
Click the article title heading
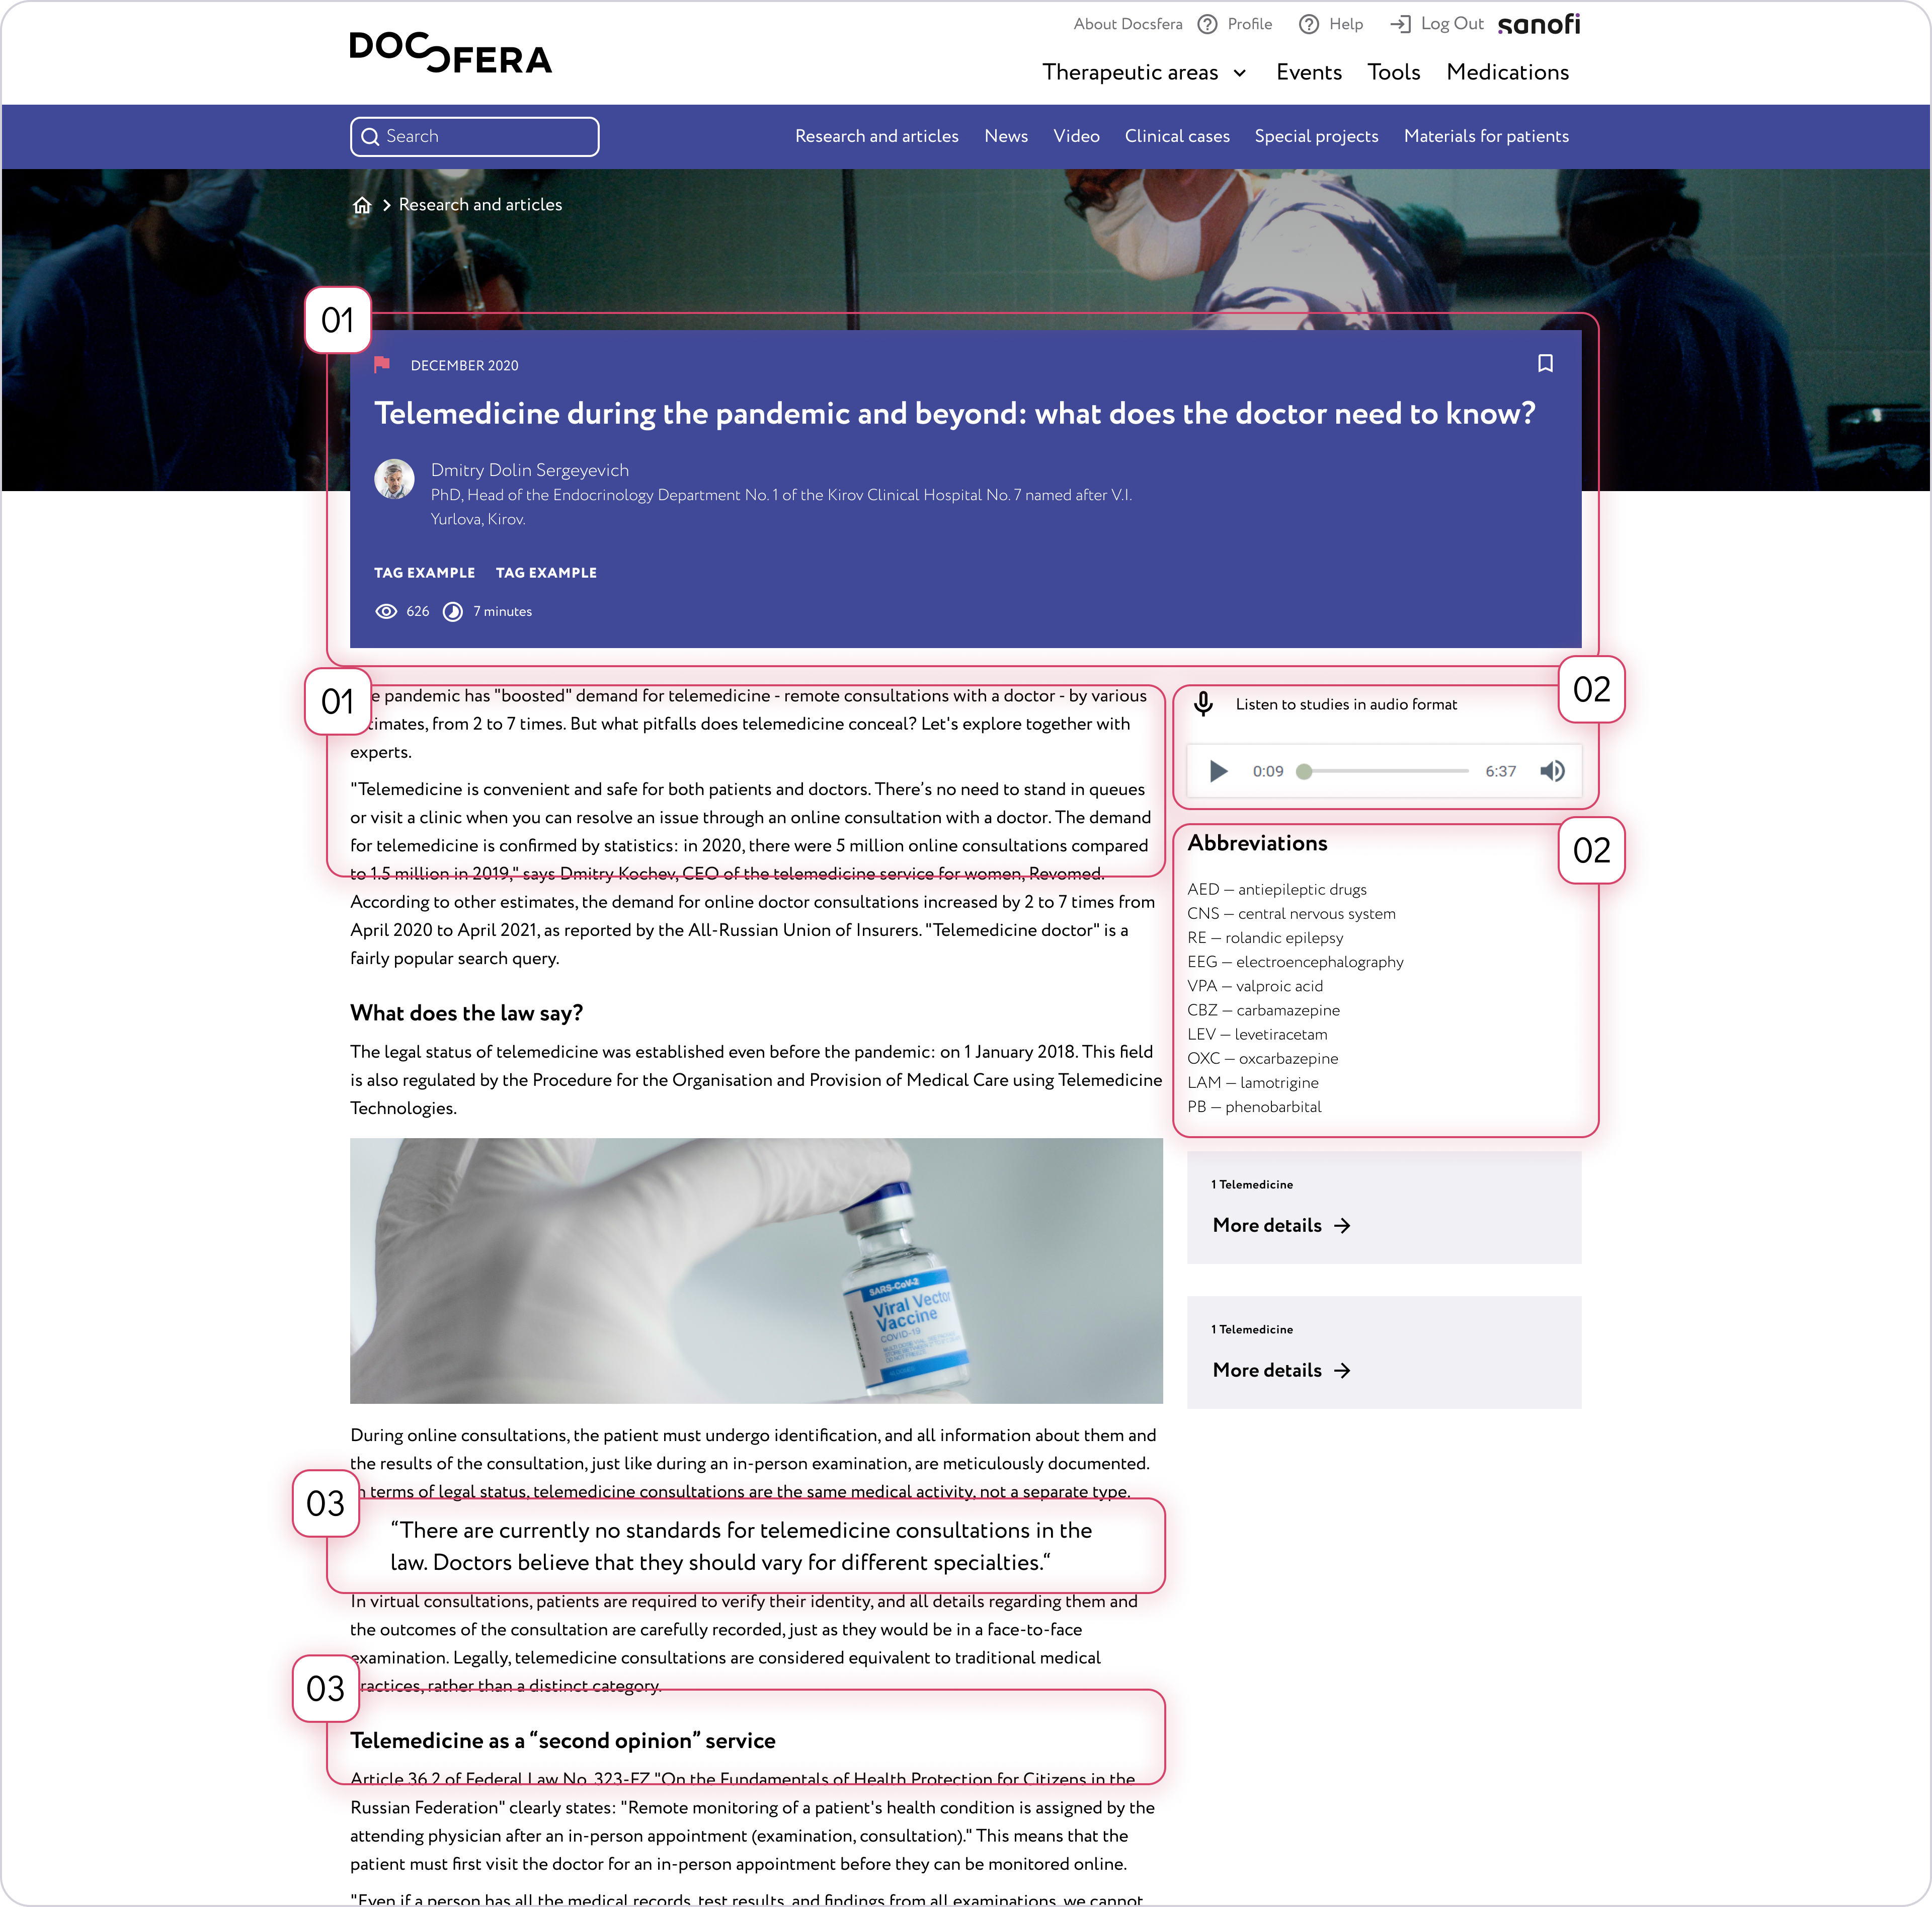tap(955, 413)
